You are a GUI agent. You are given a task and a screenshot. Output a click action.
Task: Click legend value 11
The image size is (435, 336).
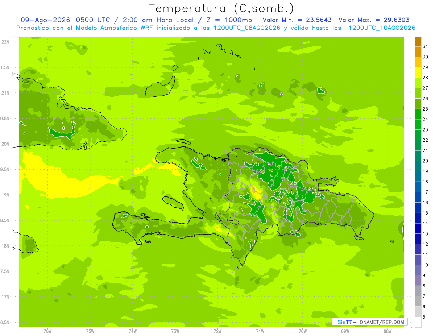pos(426,255)
